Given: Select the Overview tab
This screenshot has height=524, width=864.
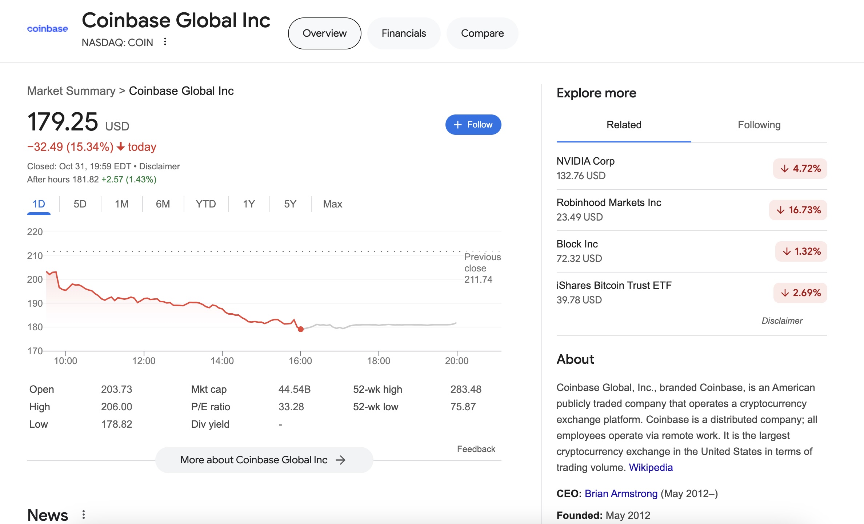Looking at the screenshot, I should click(x=325, y=33).
